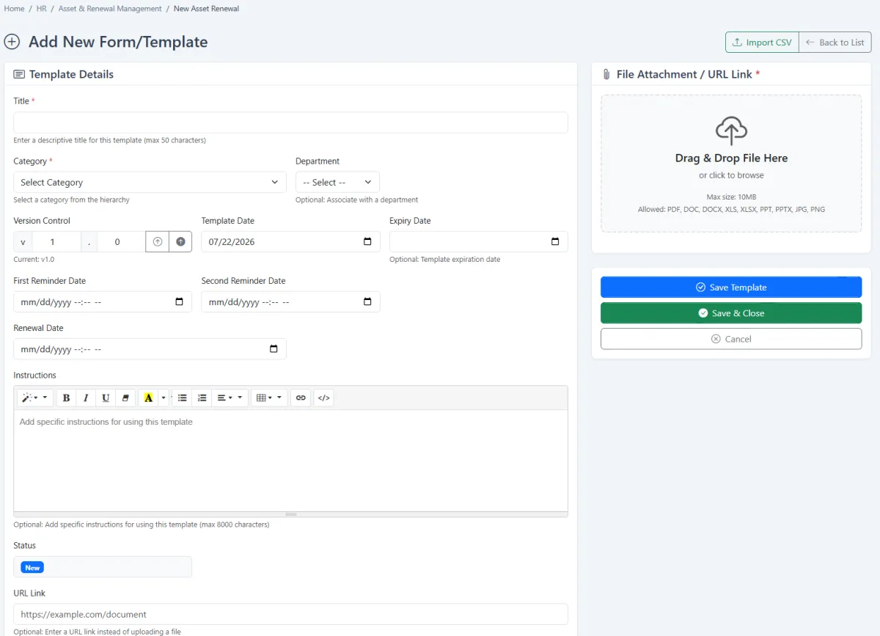Open the style magic wand dropdown

[34, 398]
